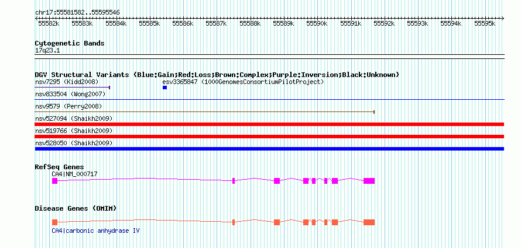Image resolution: width=521 pixels, height=248 pixels.
Task: Click the DGV Structural Variants track heading
Action: (x=217, y=75)
